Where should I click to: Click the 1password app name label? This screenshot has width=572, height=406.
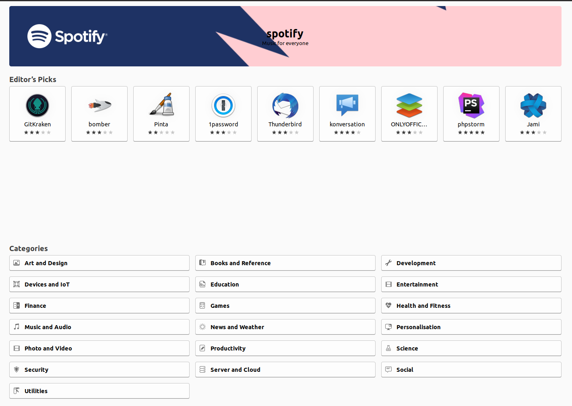[x=223, y=124]
